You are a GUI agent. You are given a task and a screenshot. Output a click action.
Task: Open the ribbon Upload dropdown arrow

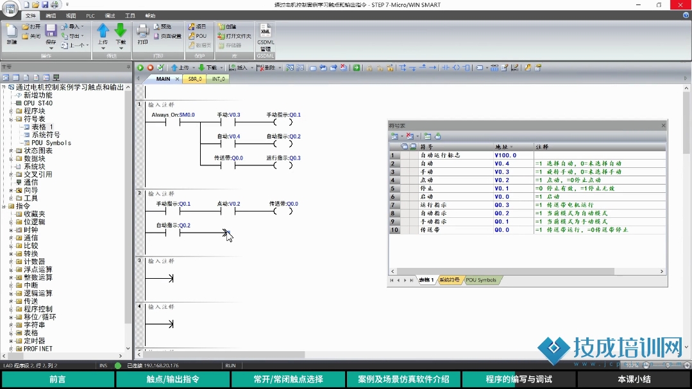click(x=103, y=47)
